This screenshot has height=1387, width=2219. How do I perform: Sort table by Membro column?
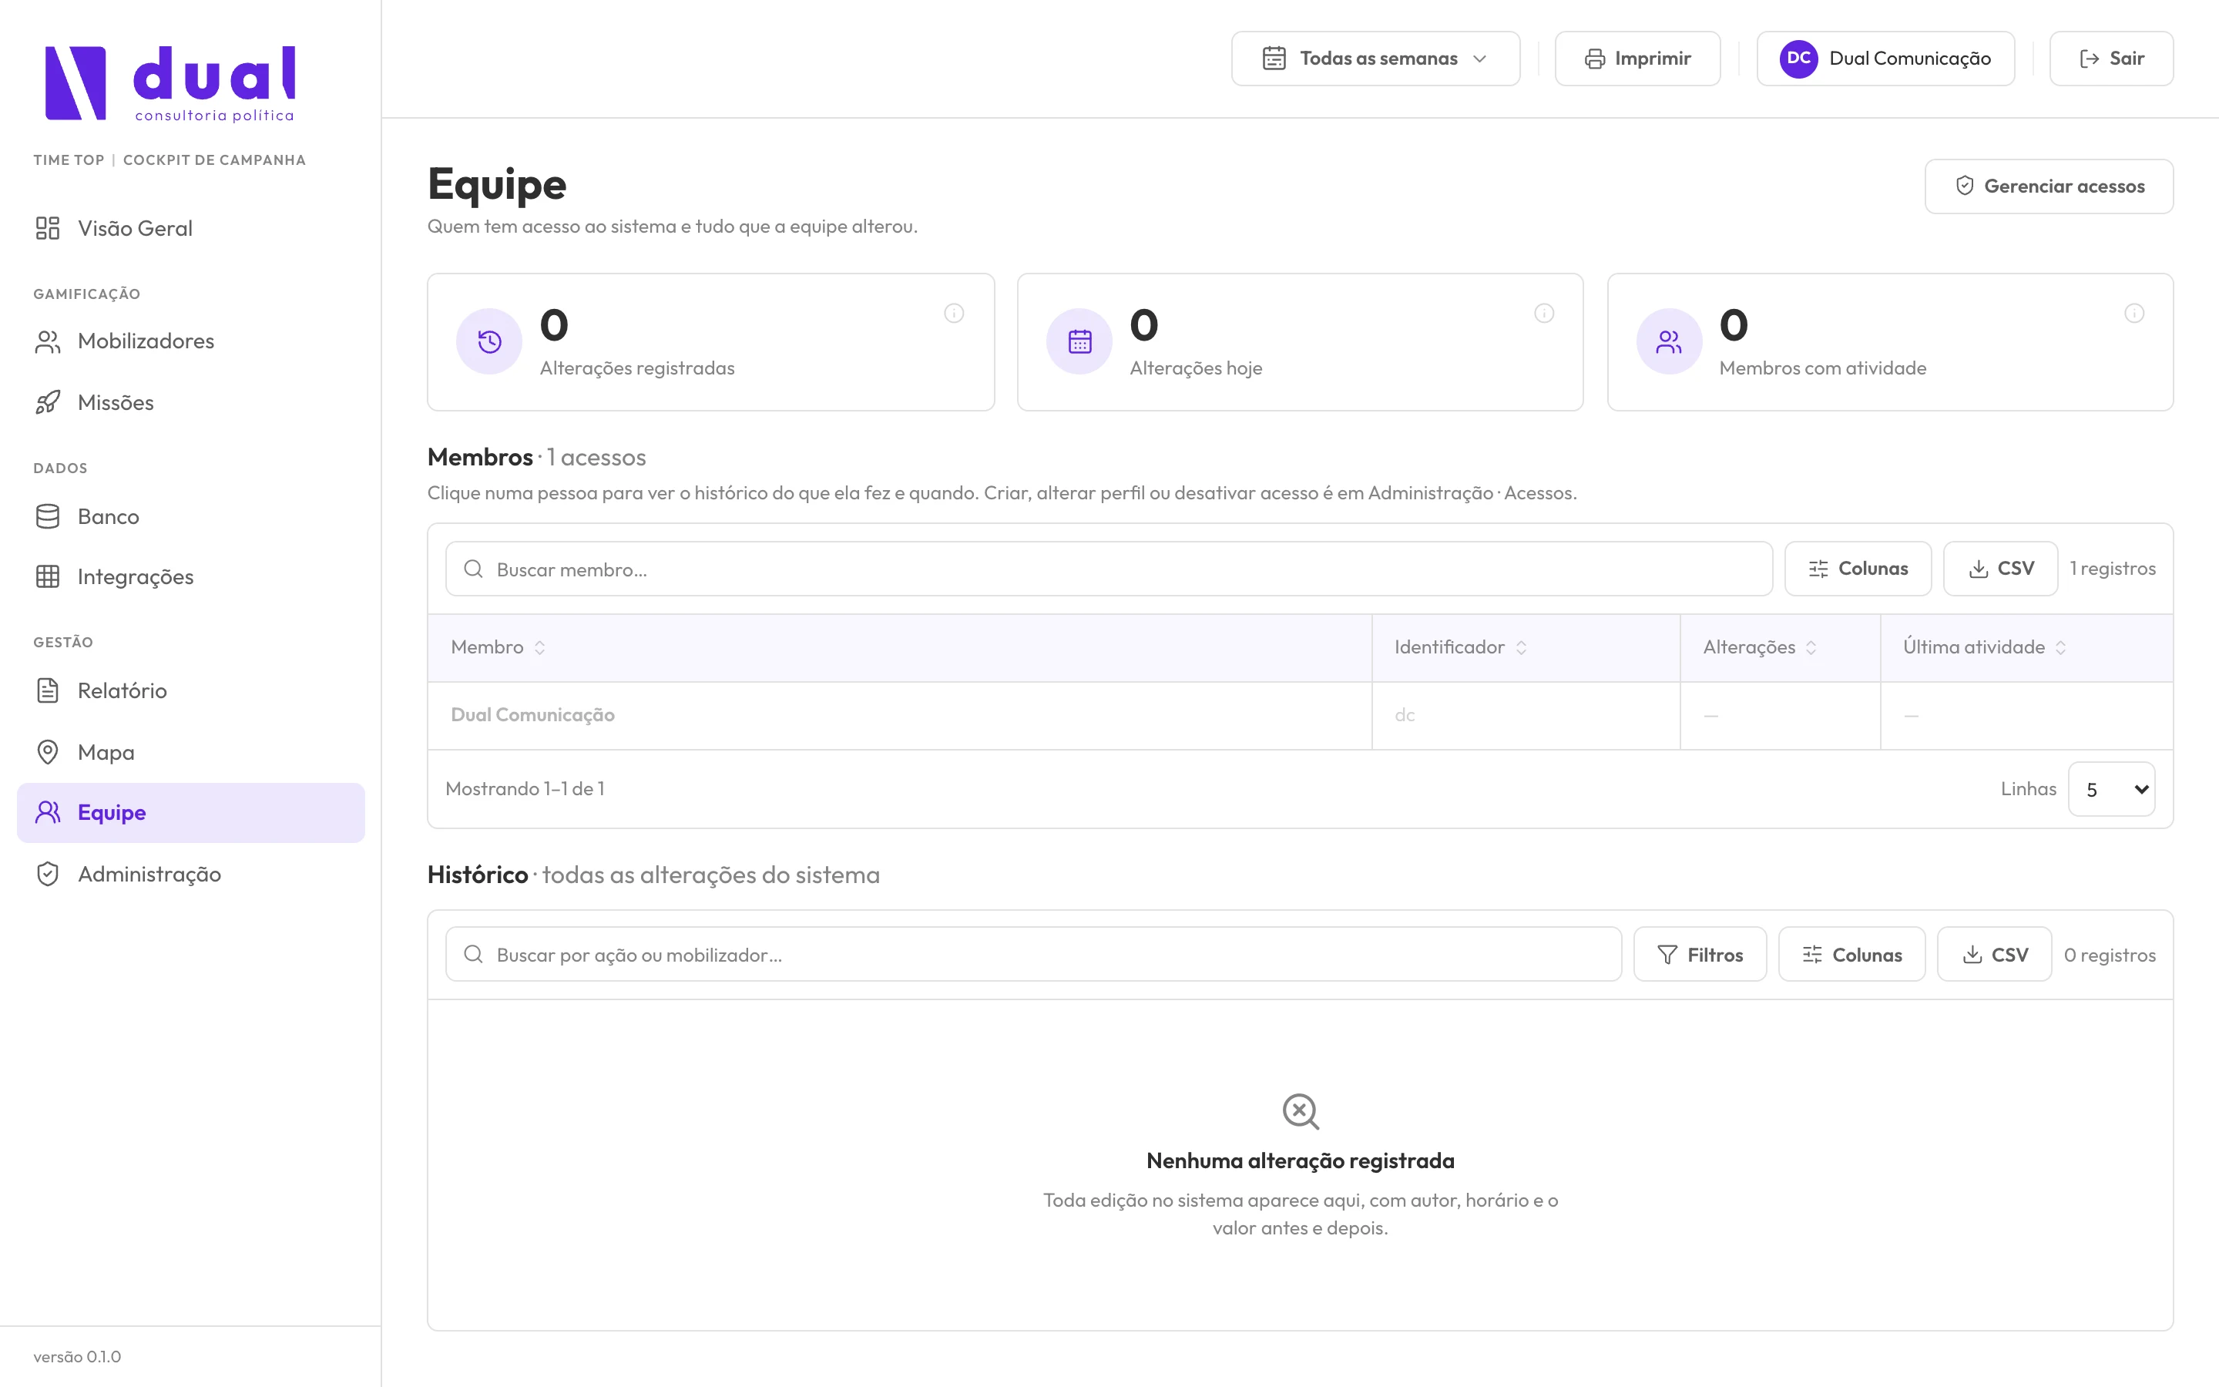[498, 647]
